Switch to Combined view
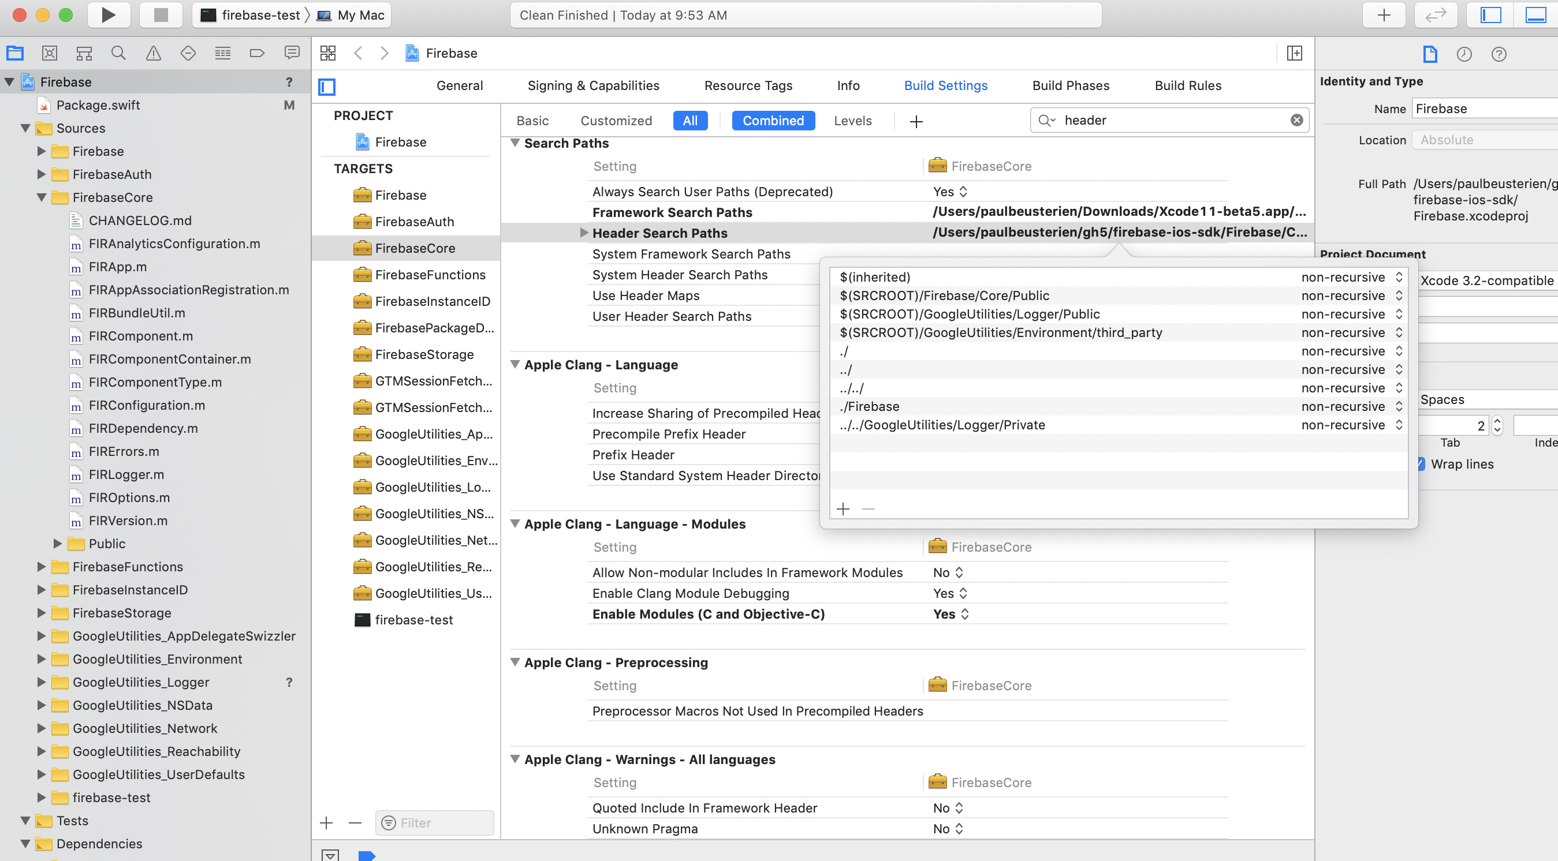The image size is (1558, 861). point(773,120)
